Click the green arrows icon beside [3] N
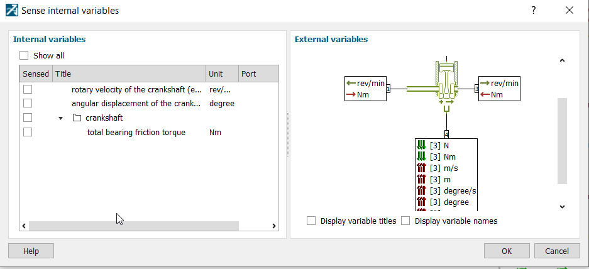This screenshot has height=269, width=589. point(421,145)
